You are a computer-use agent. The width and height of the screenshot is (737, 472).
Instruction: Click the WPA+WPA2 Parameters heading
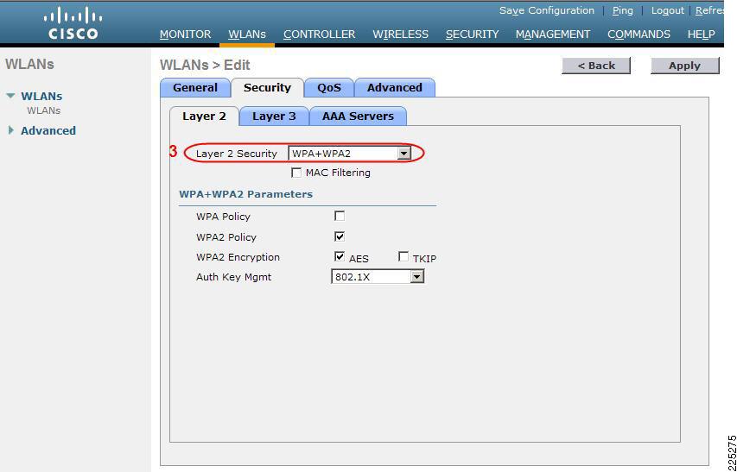246,194
